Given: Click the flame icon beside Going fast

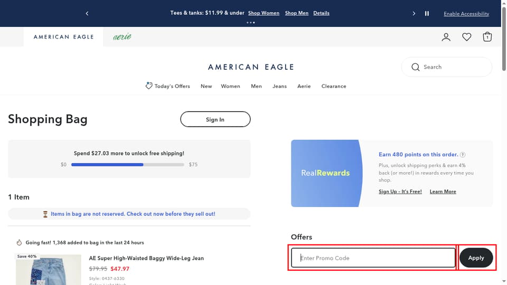Looking at the screenshot, I should [x=19, y=242].
